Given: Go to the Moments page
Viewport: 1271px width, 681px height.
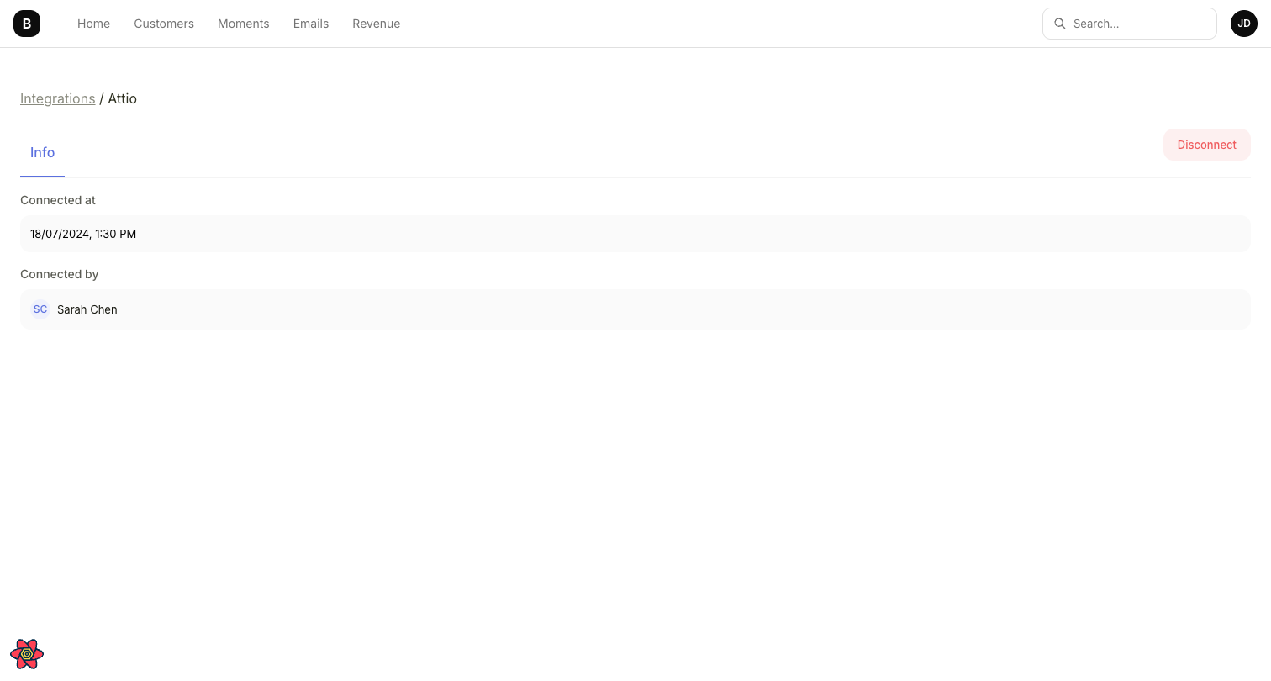Looking at the screenshot, I should coord(243,24).
